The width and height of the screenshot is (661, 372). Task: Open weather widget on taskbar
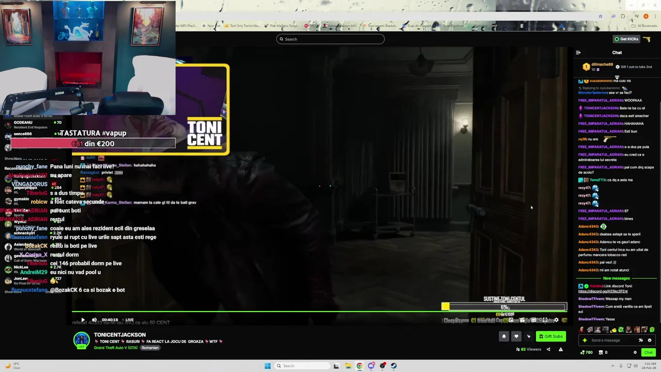click(13, 366)
